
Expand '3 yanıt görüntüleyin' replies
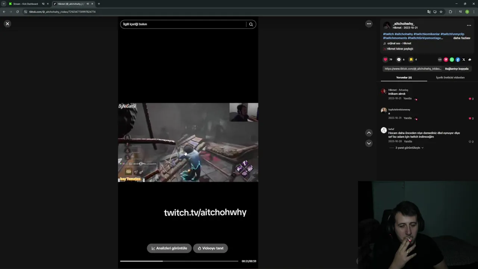pos(409,148)
